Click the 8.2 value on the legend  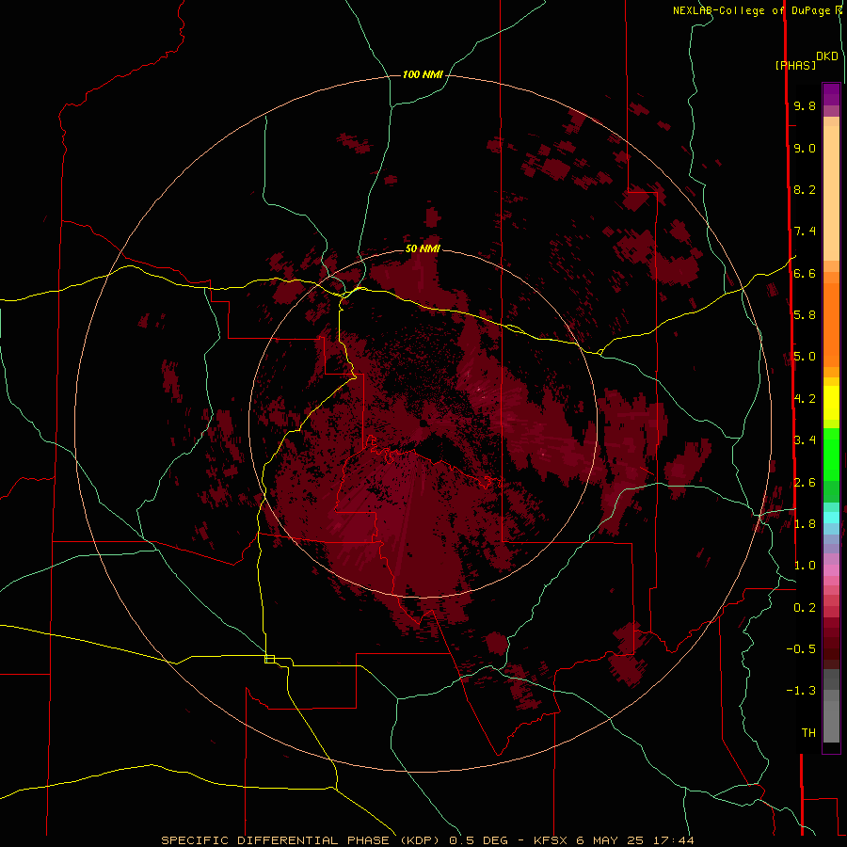click(805, 189)
